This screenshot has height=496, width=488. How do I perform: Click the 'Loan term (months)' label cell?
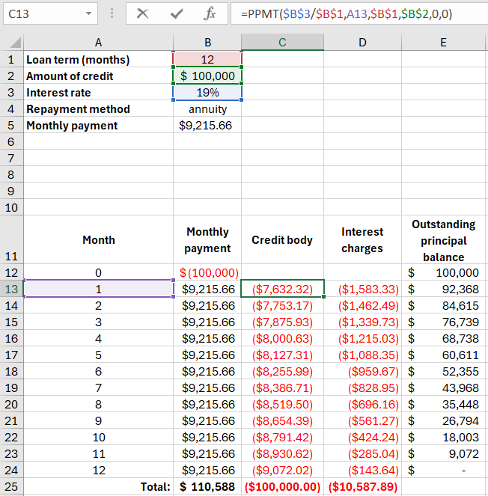(x=98, y=59)
